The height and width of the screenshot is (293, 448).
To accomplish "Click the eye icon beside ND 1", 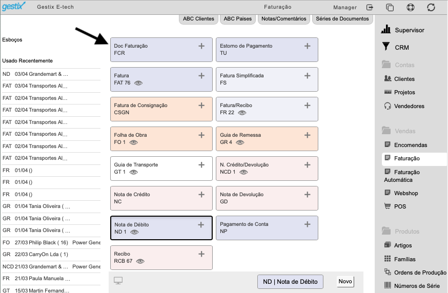I will click(x=134, y=232).
